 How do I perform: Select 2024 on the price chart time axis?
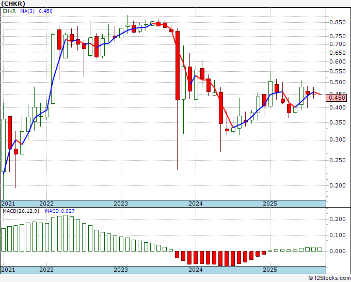coord(195,203)
